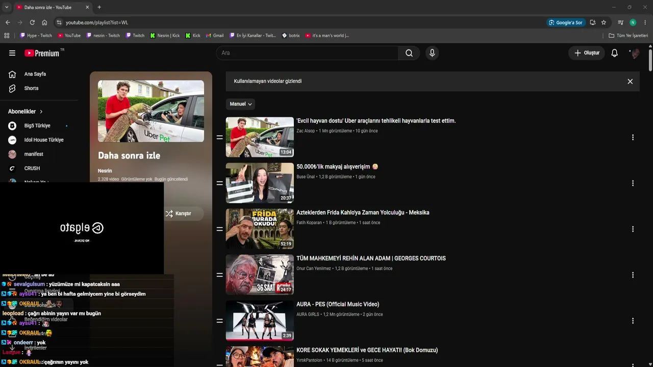Viewport: 653px width, 367px height.
Task: Open the 'En İyi Kanallar - Twit...' bookmark
Action: tap(252, 36)
